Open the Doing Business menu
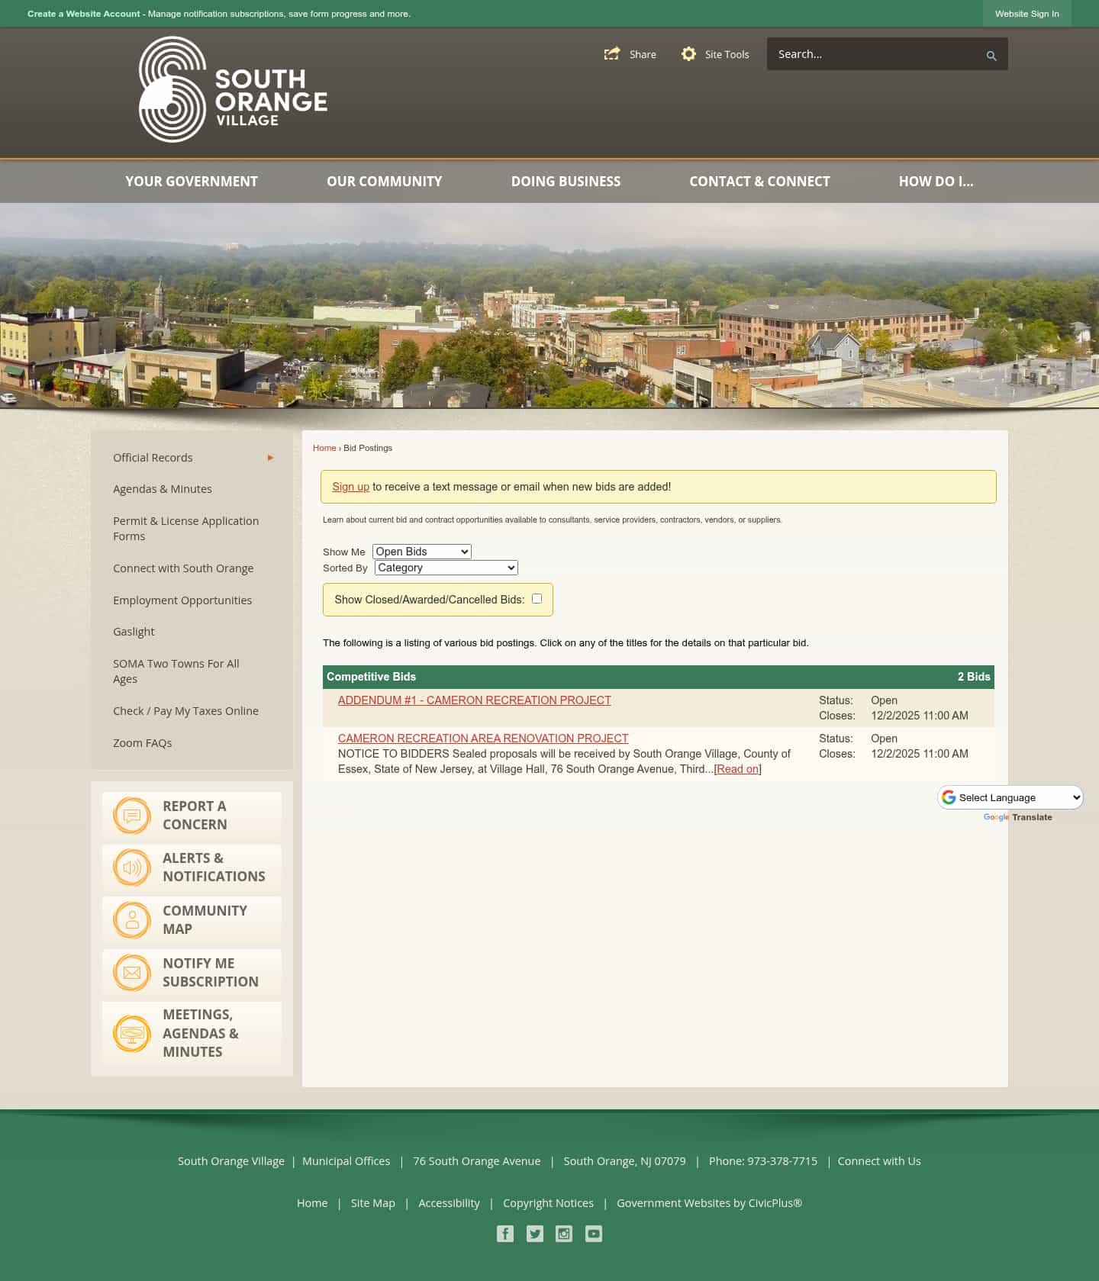The width and height of the screenshot is (1099, 1281). [x=566, y=182]
